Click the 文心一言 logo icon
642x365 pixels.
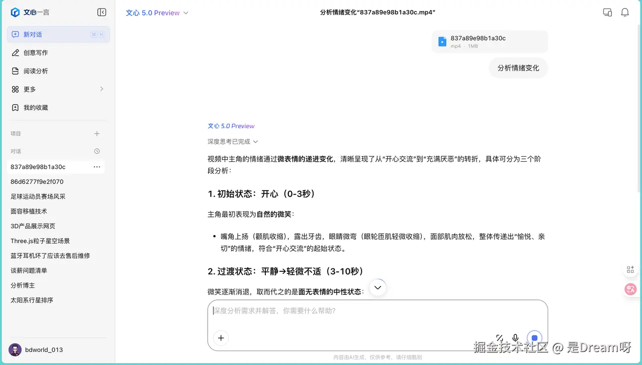pos(15,13)
